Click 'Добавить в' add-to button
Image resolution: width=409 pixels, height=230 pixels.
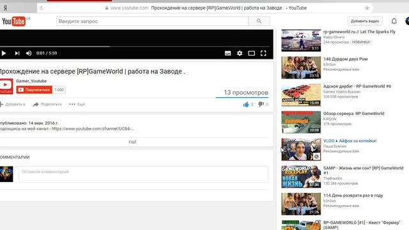tap(13, 104)
